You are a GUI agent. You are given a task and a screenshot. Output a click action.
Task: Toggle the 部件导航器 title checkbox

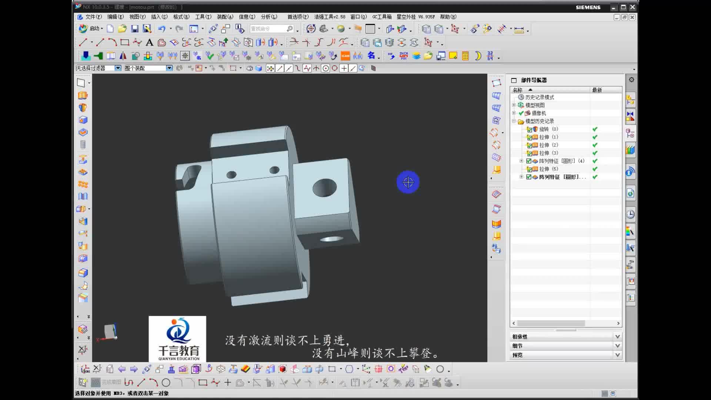pos(514,80)
